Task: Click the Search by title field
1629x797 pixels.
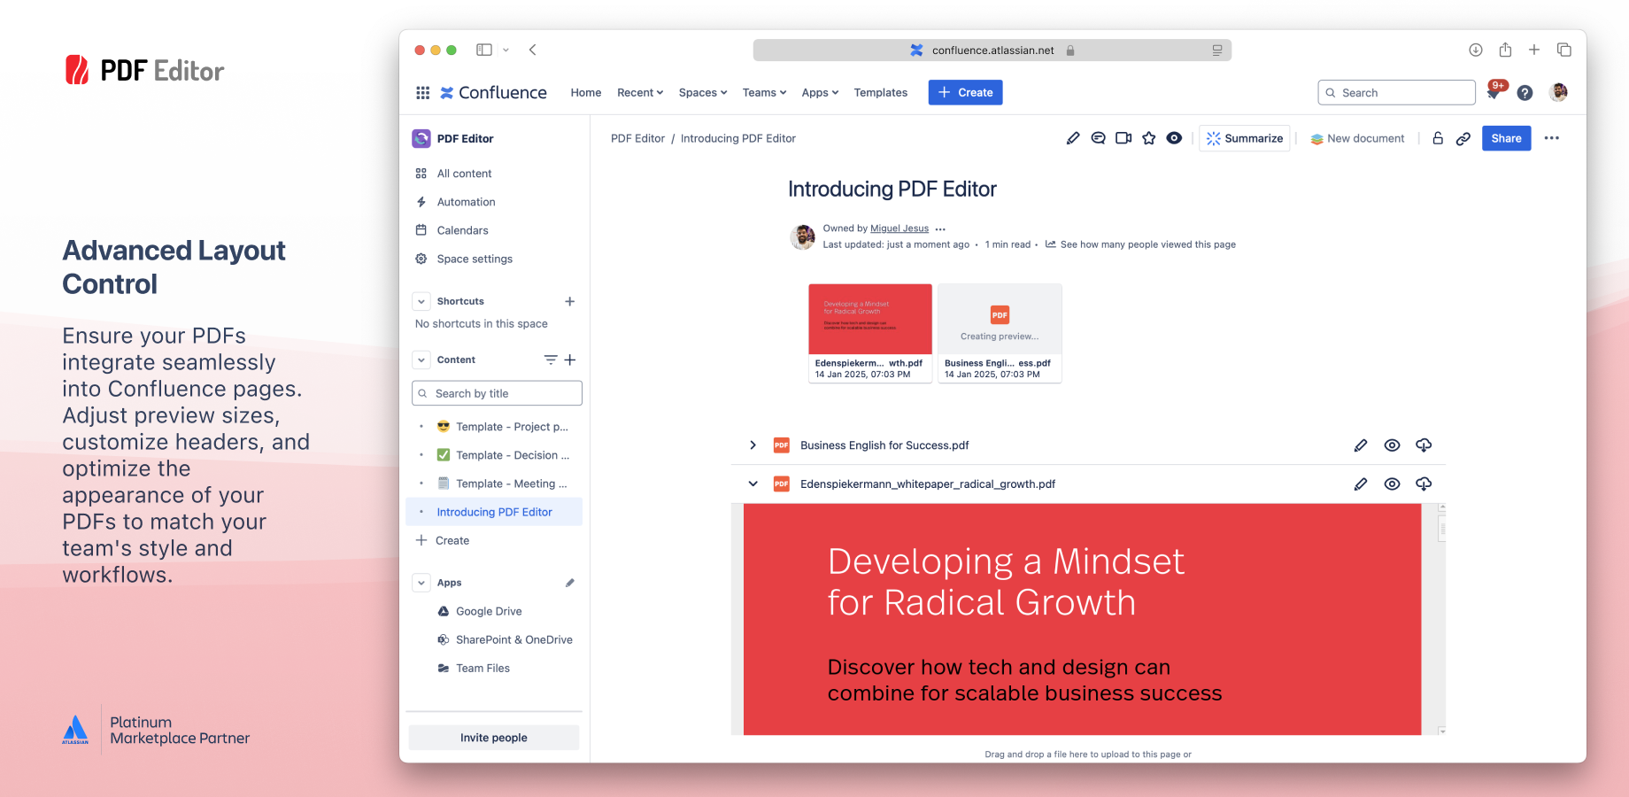Action: (x=497, y=393)
